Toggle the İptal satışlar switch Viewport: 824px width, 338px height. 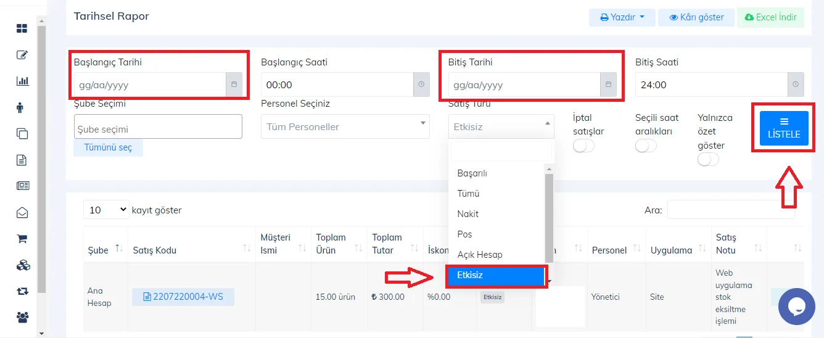[583, 146]
